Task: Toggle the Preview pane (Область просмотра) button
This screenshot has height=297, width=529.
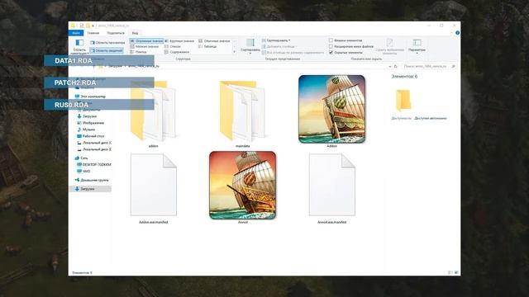Action: coord(107,43)
